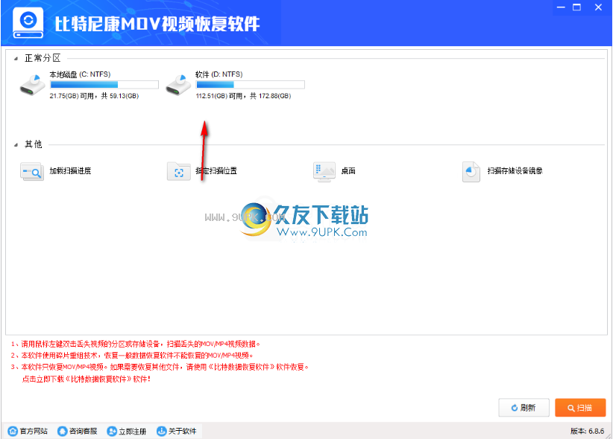Minimize the window
The image size is (613, 439).
[561, 7]
